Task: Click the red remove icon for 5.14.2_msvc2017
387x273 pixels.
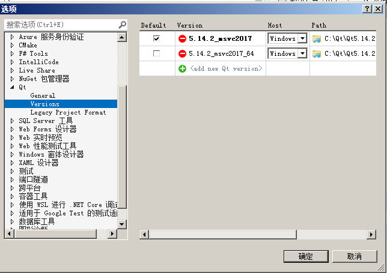Action: pos(182,38)
